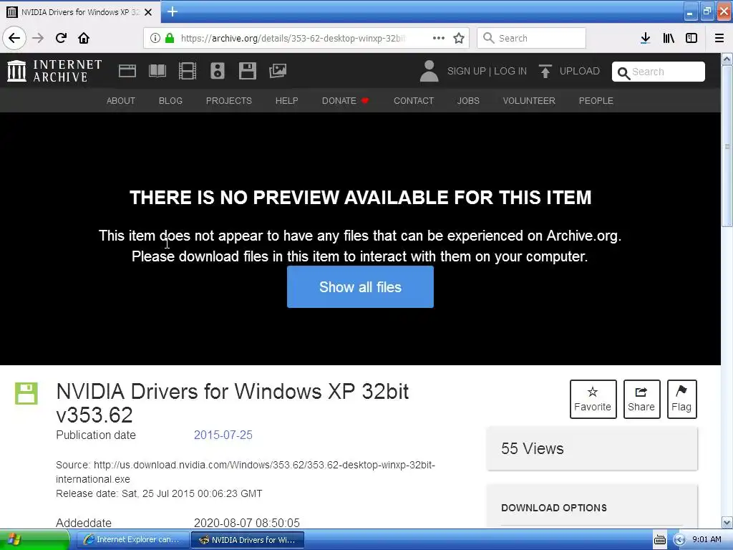This screenshot has width=733, height=550.
Task: Open the Texts book icon
Action: tap(157, 71)
